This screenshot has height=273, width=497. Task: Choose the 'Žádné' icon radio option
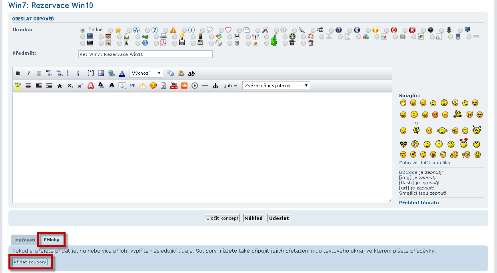pyautogui.click(x=83, y=30)
